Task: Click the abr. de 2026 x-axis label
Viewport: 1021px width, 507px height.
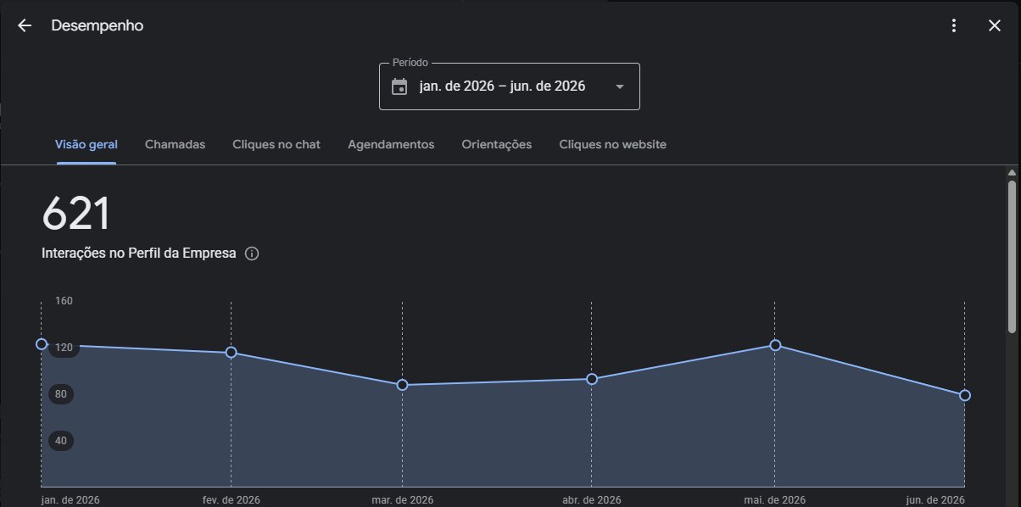Action: [592, 499]
